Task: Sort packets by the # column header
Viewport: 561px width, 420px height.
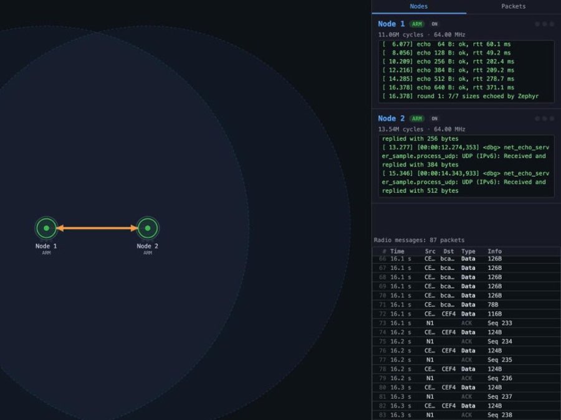Action: coord(384,251)
